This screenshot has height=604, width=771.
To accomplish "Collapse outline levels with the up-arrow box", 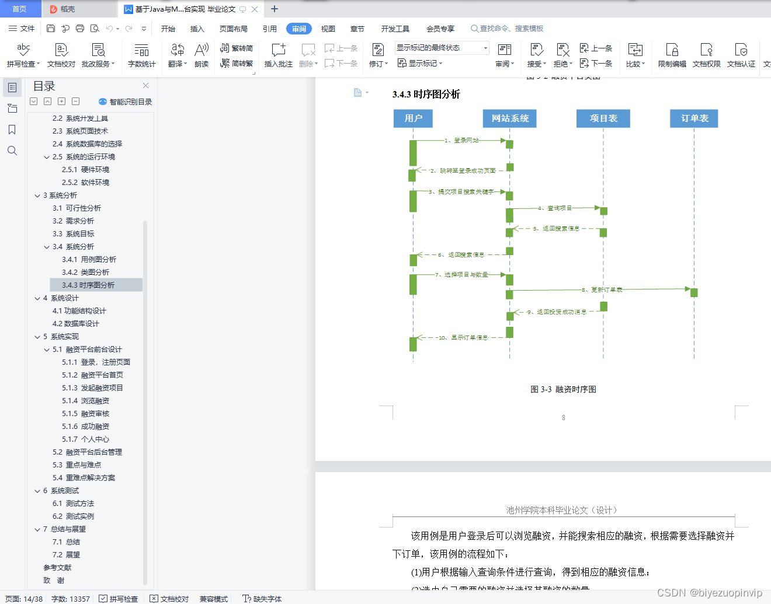I will point(48,102).
